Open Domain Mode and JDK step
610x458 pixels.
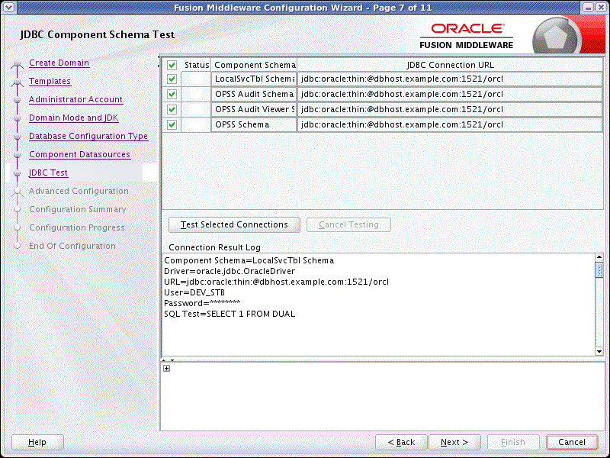(x=73, y=118)
